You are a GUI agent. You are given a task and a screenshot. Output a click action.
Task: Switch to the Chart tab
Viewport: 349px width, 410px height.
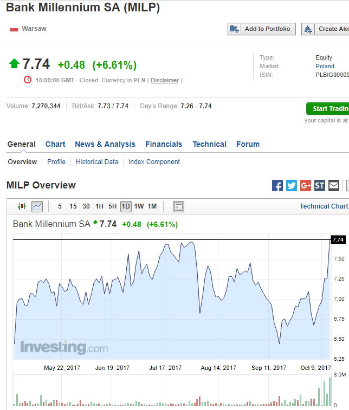(55, 144)
